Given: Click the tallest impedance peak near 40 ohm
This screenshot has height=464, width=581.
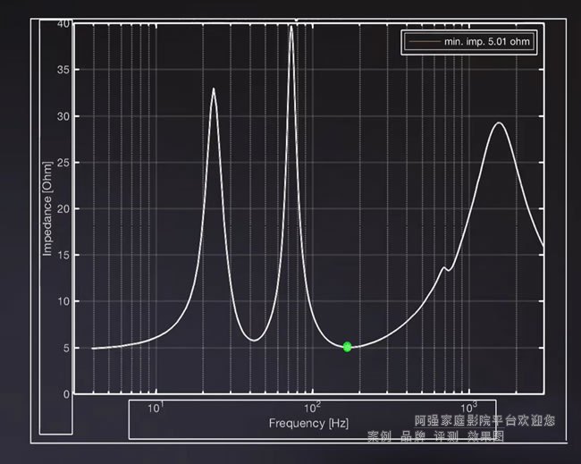Looking at the screenshot, I should tap(290, 27).
